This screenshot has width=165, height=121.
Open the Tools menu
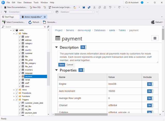36,2
